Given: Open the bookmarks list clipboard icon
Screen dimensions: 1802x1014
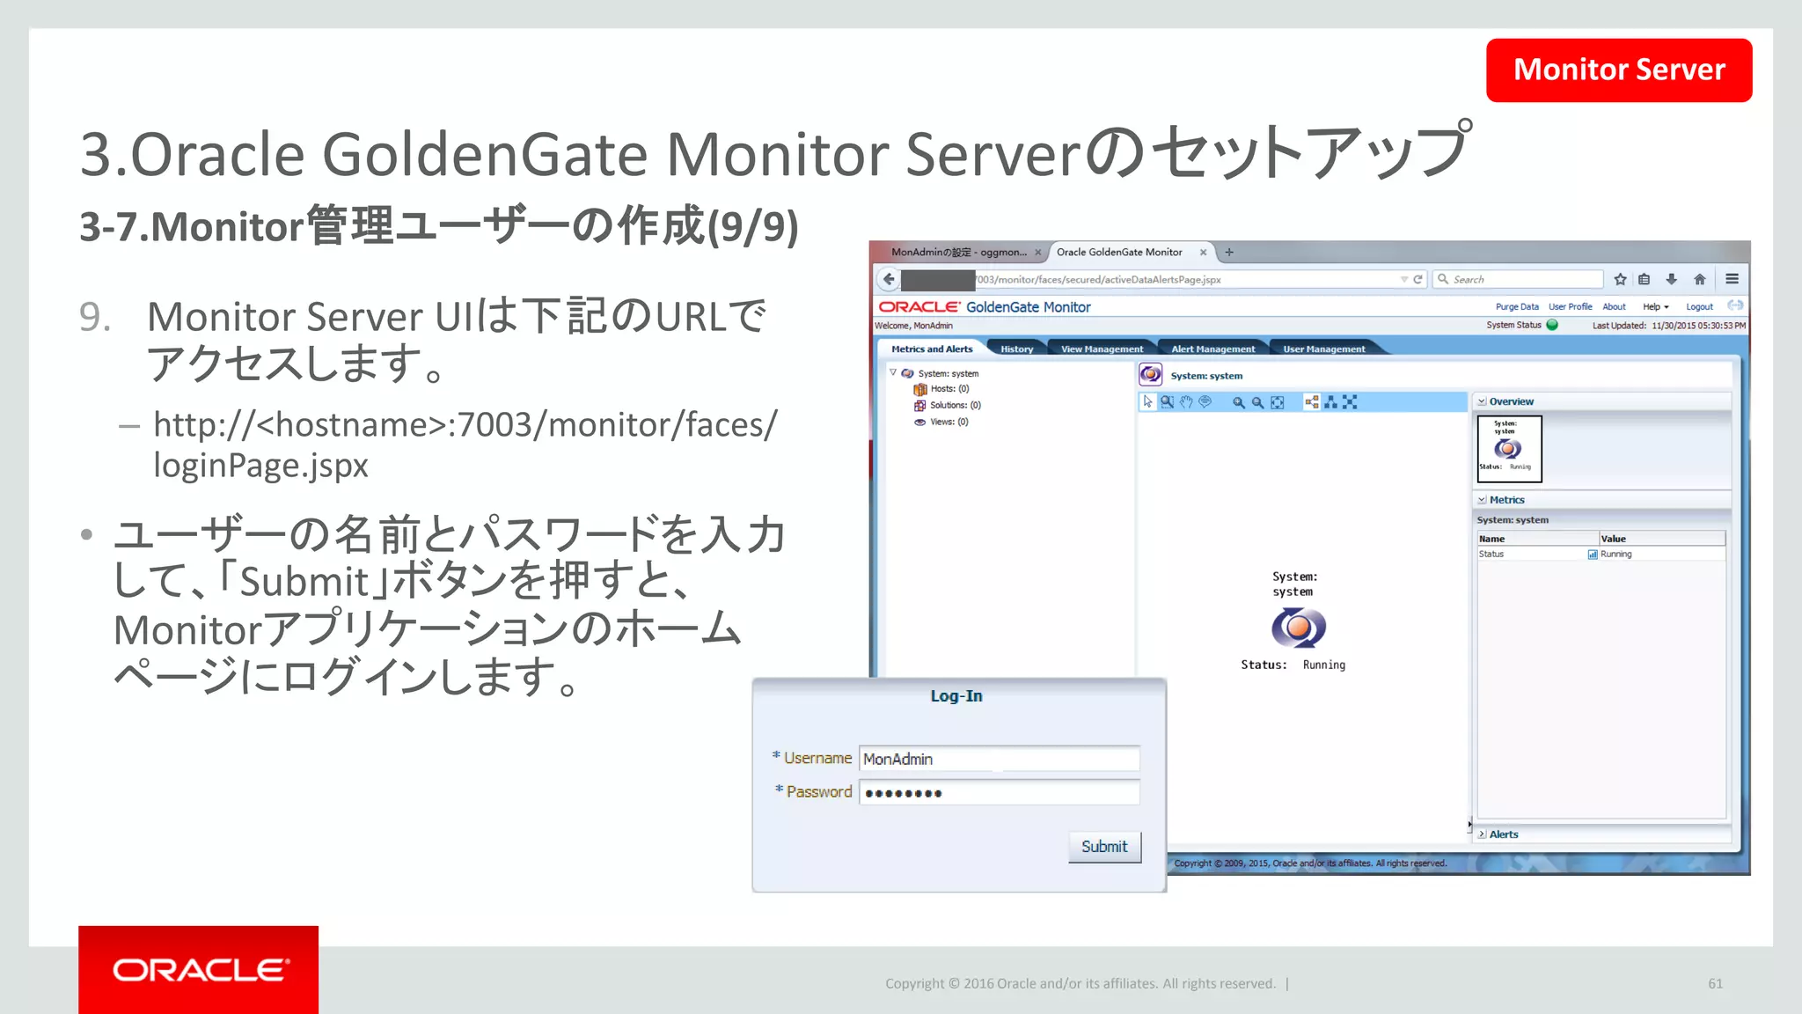Looking at the screenshot, I should (1644, 279).
